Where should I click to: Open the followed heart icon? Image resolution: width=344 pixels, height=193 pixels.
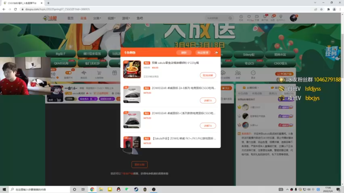coord(249,18)
